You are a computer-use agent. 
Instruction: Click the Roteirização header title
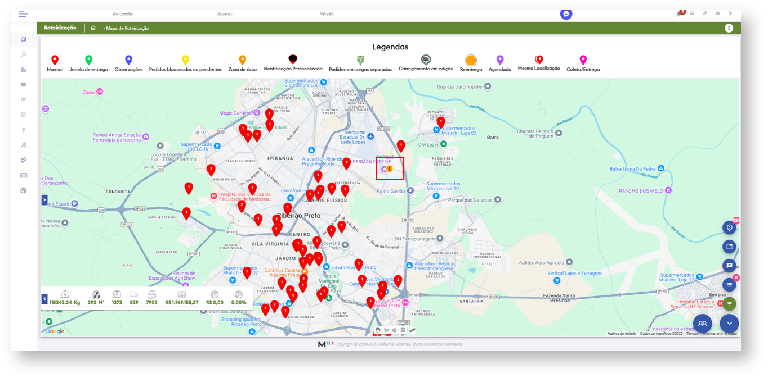[60, 28]
